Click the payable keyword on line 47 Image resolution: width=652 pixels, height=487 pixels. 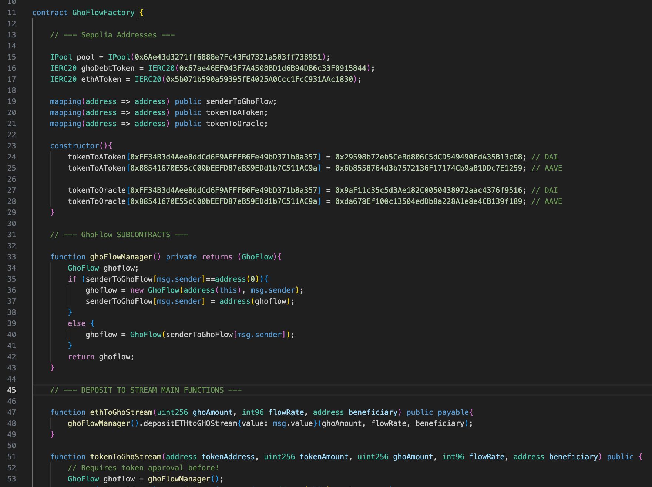coord(453,412)
